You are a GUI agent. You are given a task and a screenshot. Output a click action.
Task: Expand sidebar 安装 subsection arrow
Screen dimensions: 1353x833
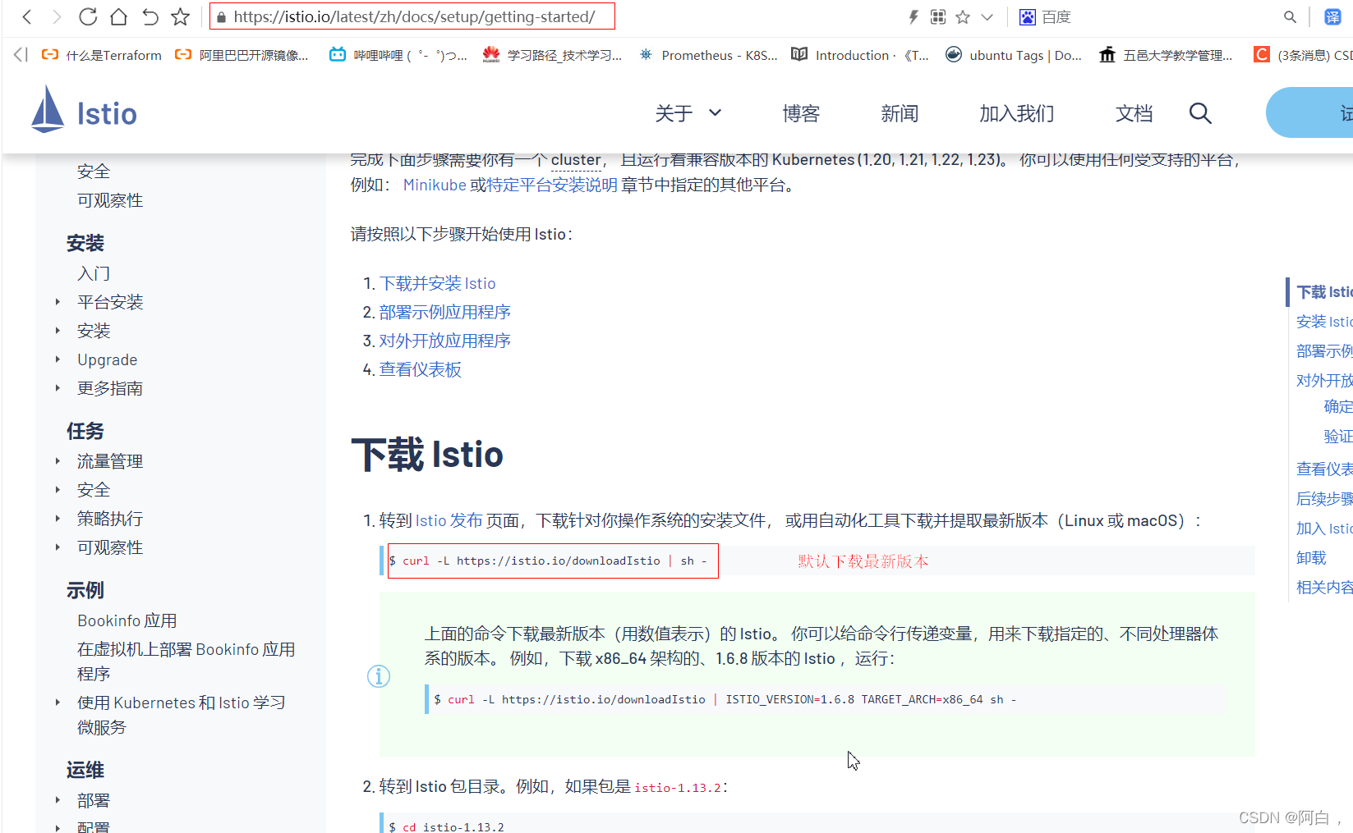coord(58,331)
